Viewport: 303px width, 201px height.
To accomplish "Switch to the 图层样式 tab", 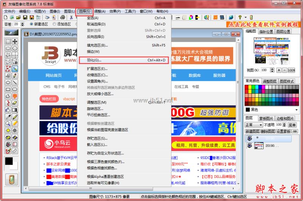I will pos(287,81).
